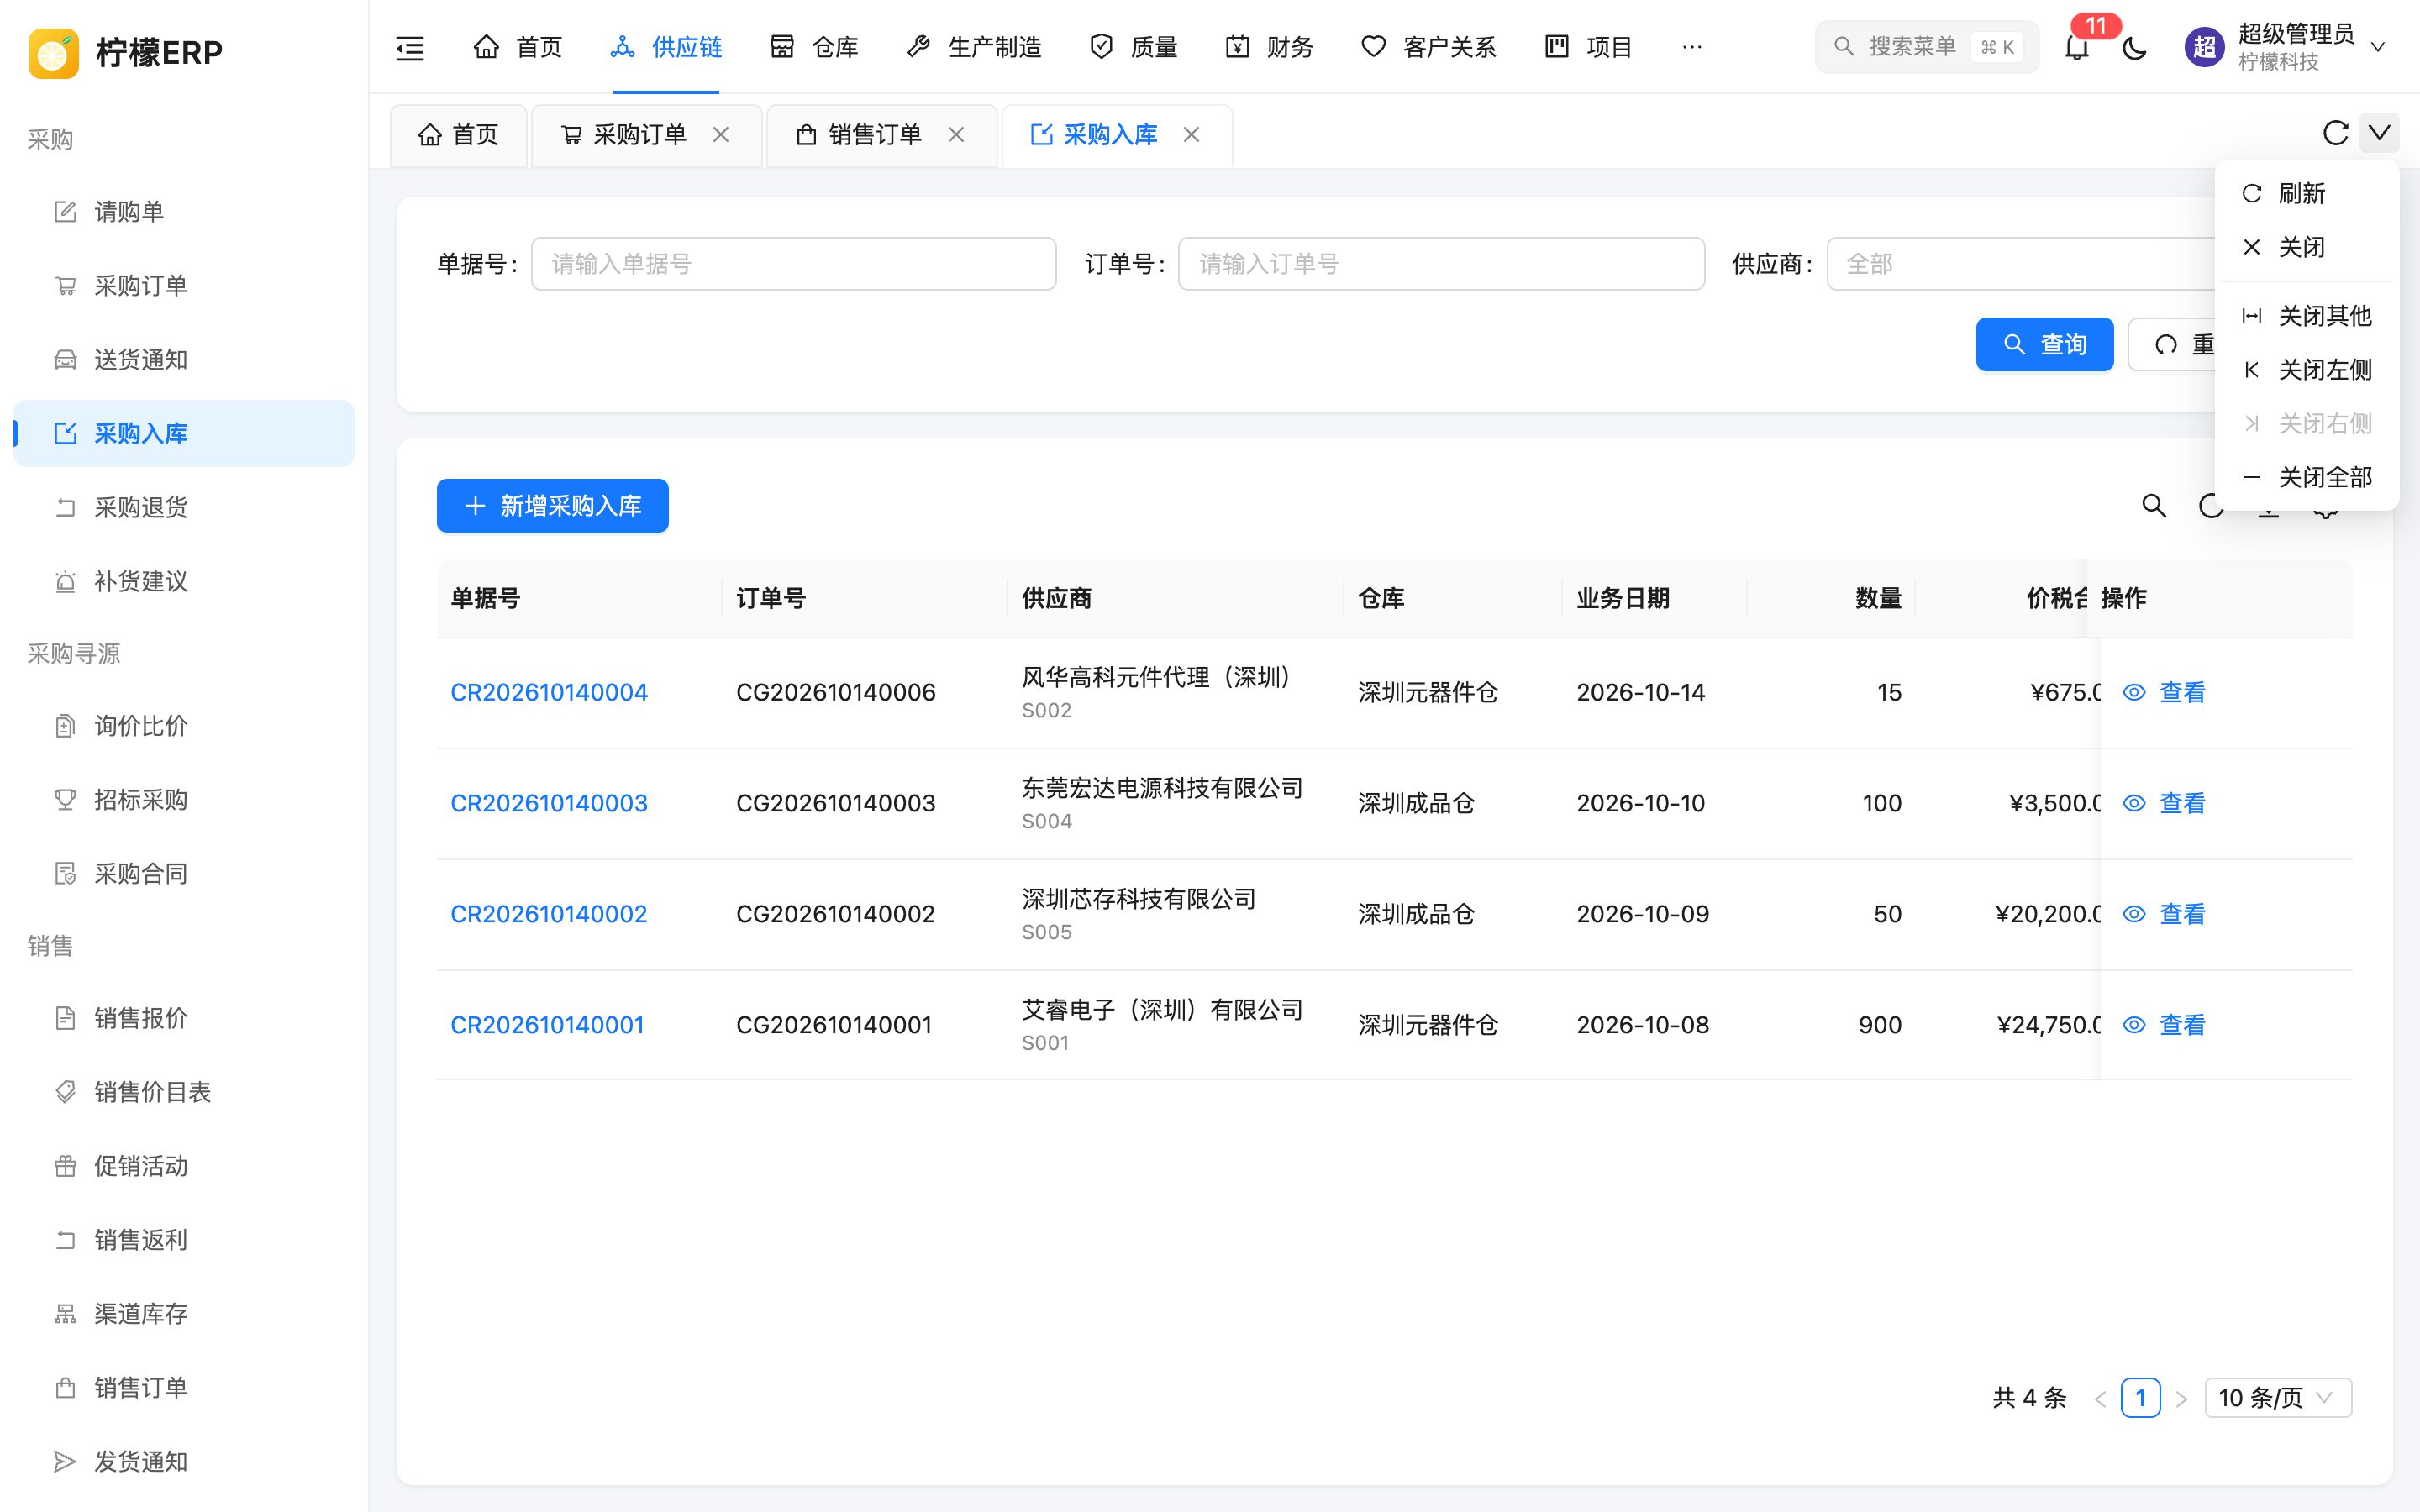Toggle the tab actions chevron dropdown
The image size is (2420, 1512).
pos(2379,133)
